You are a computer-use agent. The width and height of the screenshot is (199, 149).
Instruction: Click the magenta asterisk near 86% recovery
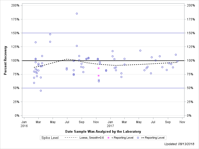pos(99,68)
